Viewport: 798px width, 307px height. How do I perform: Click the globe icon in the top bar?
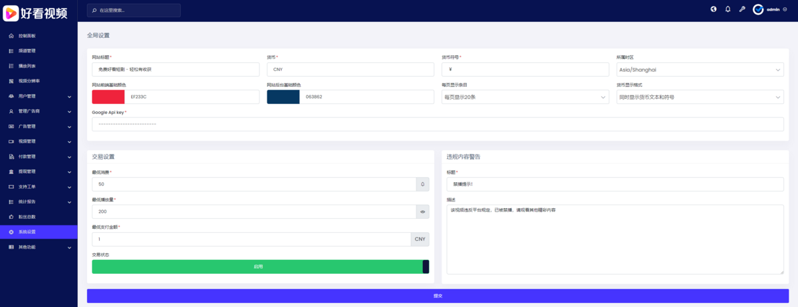click(x=714, y=9)
